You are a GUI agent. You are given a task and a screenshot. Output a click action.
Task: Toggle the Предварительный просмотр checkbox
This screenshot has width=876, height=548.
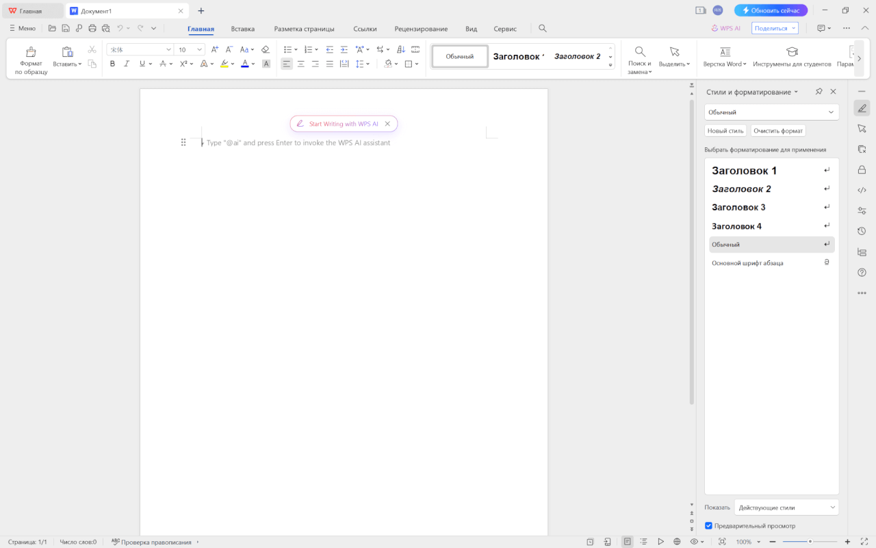pos(708,525)
